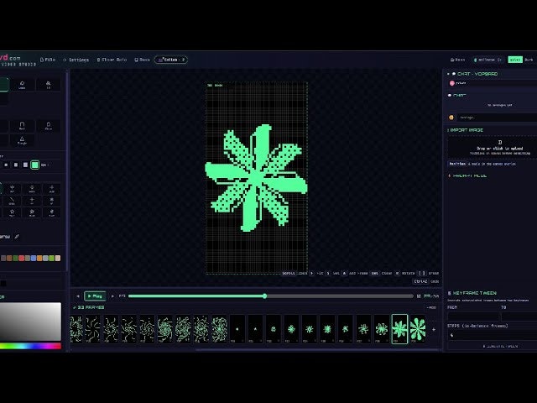The image size is (537, 403).
Task: Select the highlighted flower frame thumbnail
Action: click(399, 329)
